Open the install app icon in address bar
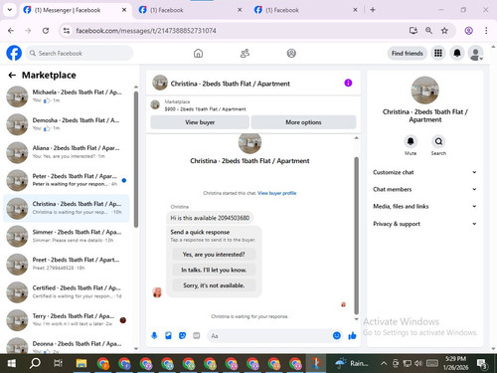497x373 pixels. point(414,31)
